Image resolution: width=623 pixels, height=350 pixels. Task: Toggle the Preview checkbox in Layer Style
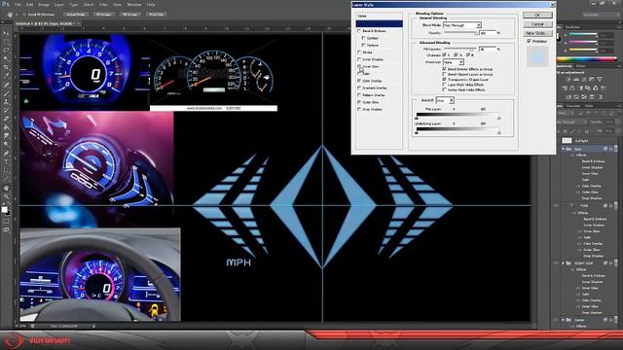(529, 41)
